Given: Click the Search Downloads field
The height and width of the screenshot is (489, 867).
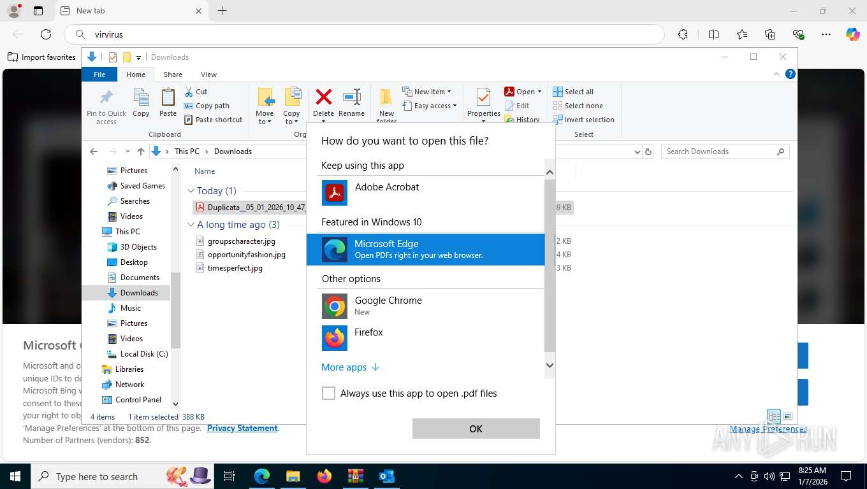Looking at the screenshot, I should click(x=725, y=152).
